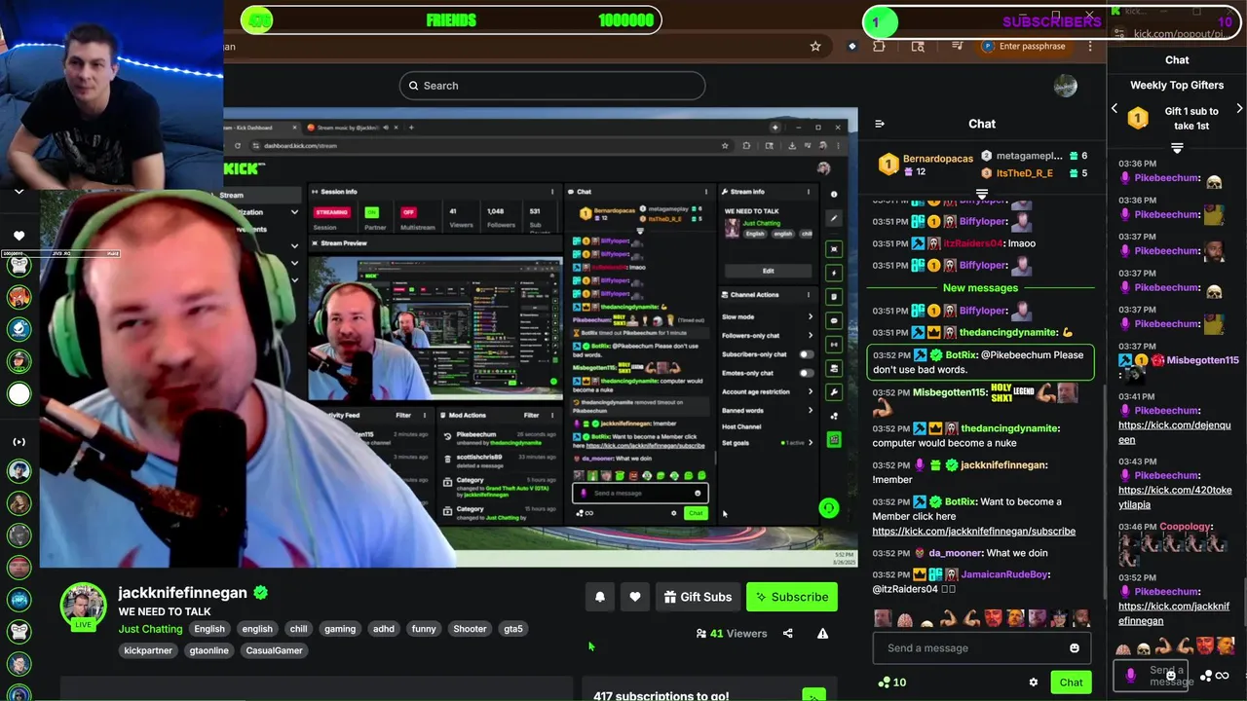Image resolution: width=1247 pixels, height=701 pixels.
Task: Click the Enter passphrase button in browser toolbar
Action: pyautogui.click(x=1022, y=46)
